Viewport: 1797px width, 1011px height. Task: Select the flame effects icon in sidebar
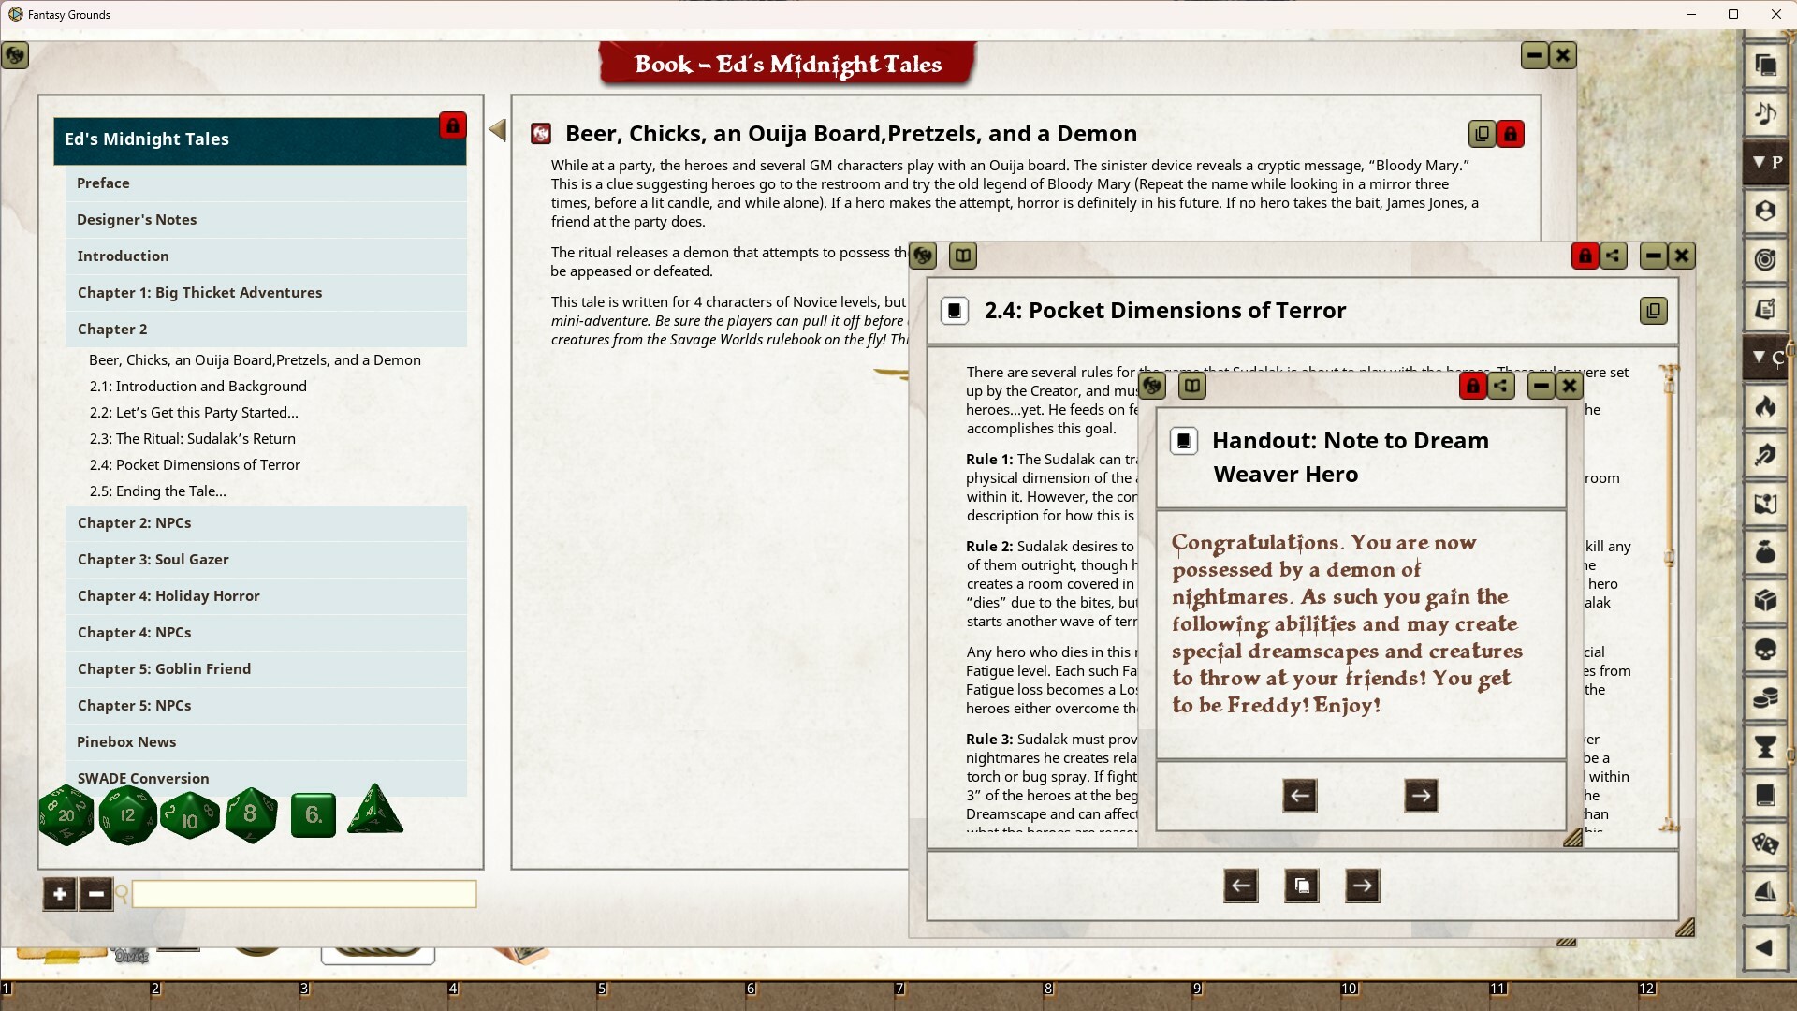(x=1763, y=406)
